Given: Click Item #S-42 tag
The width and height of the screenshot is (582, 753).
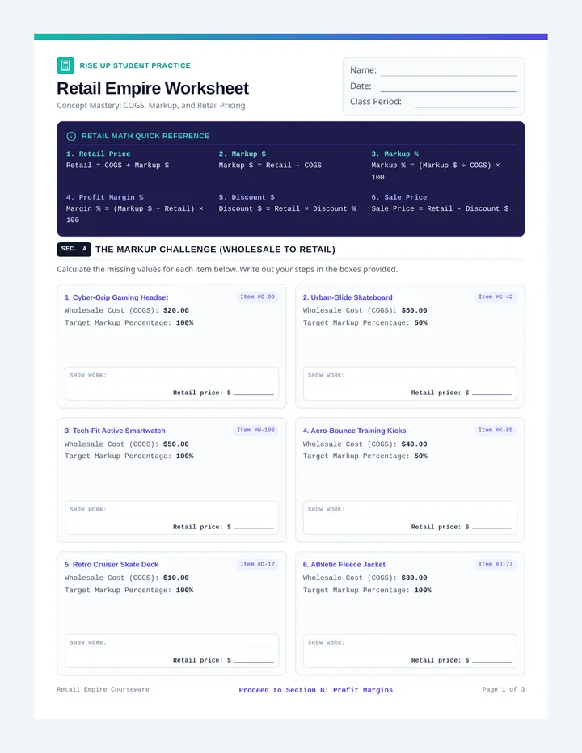Looking at the screenshot, I should [x=496, y=297].
